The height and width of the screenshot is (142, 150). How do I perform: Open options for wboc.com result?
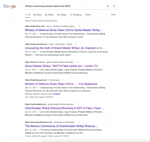point(79,26)
